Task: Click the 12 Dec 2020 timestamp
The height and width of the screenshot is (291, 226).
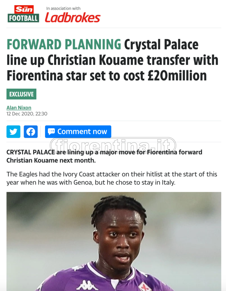Action: click(27, 114)
